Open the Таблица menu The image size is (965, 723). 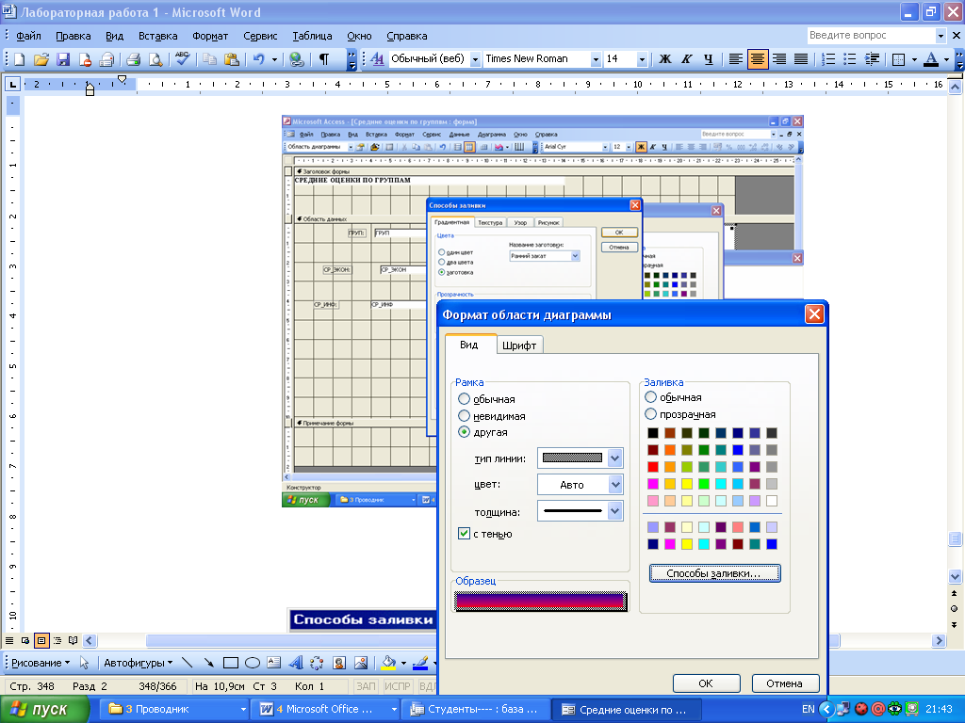coord(312,36)
